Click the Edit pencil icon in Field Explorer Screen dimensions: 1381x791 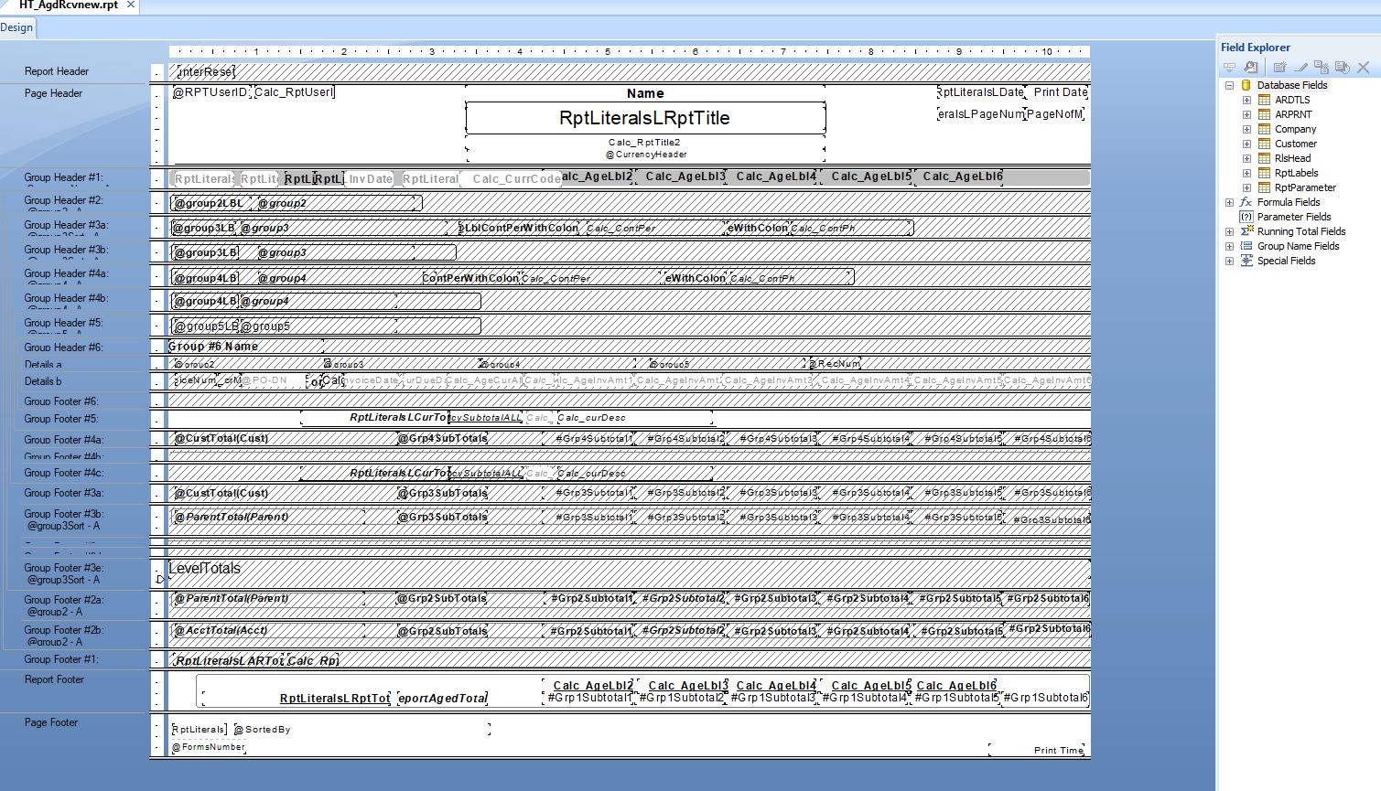tap(1300, 67)
